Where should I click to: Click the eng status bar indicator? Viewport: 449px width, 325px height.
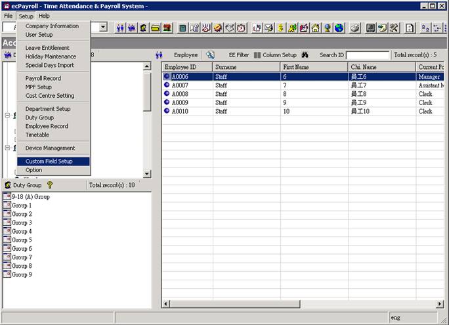(395, 318)
